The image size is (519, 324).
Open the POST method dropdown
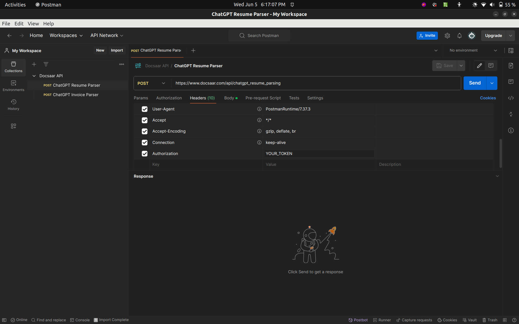pyautogui.click(x=152, y=83)
